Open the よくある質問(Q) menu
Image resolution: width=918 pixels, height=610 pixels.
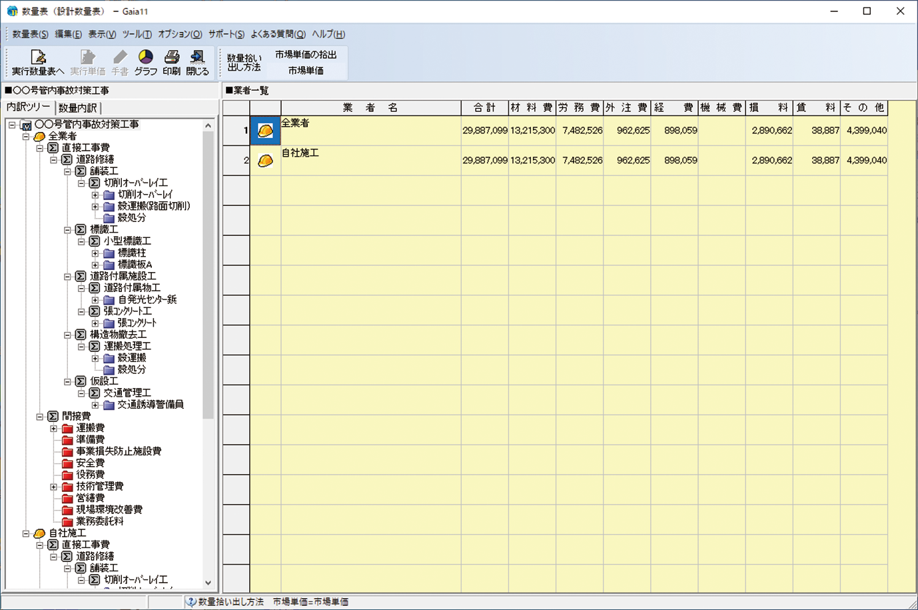(278, 34)
